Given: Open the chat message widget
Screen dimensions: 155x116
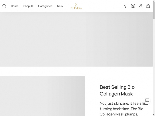Looking at the screenshot, I should click(x=147, y=100).
